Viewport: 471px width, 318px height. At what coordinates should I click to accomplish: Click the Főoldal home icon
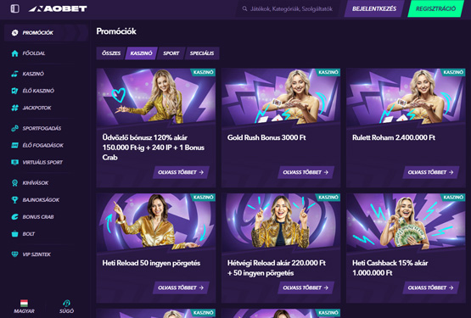tap(14, 53)
